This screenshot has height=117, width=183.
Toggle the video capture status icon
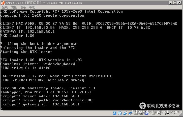141,113
